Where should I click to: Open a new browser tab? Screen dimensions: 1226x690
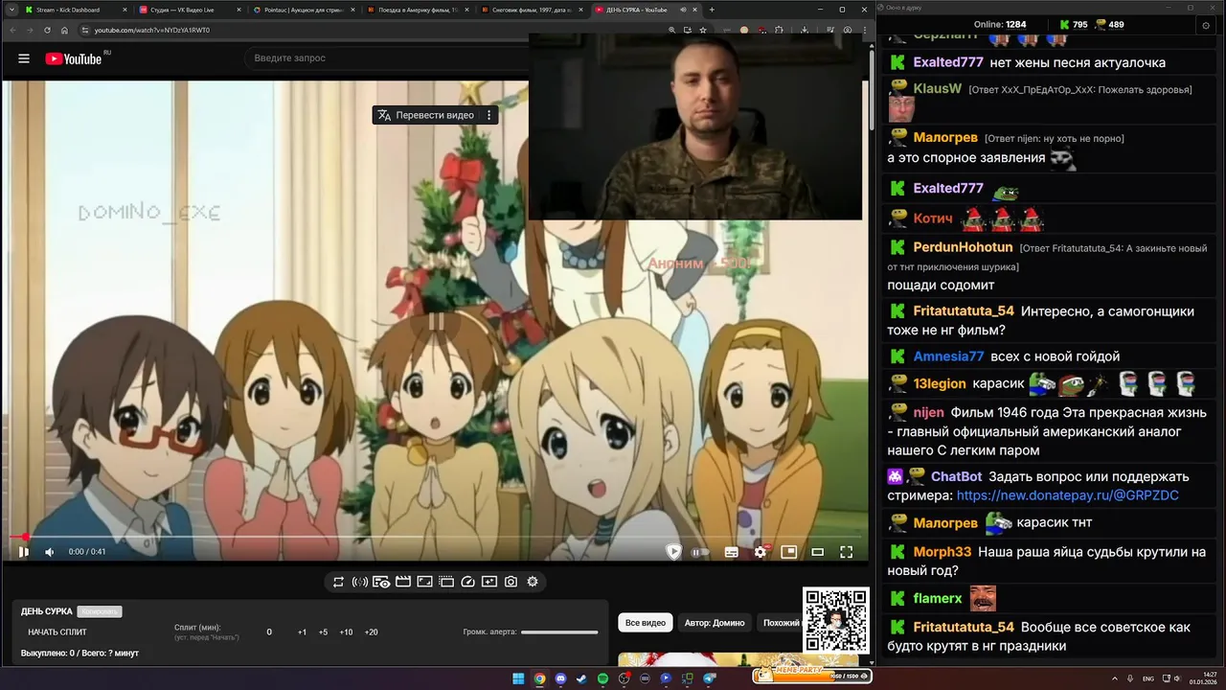point(712,10)
